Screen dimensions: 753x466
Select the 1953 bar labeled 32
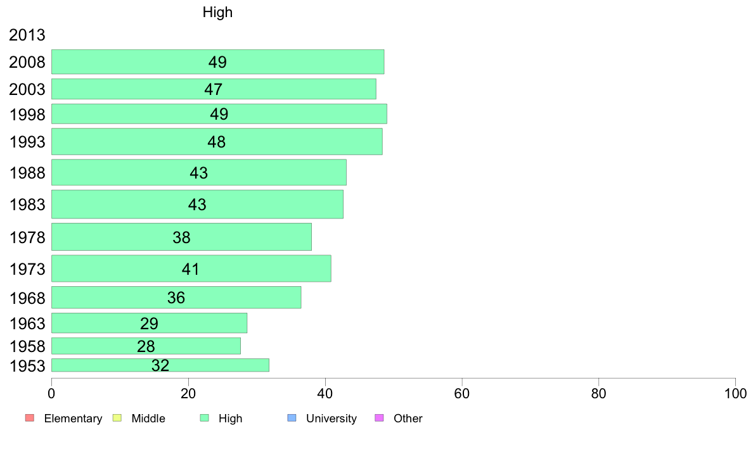160,365
